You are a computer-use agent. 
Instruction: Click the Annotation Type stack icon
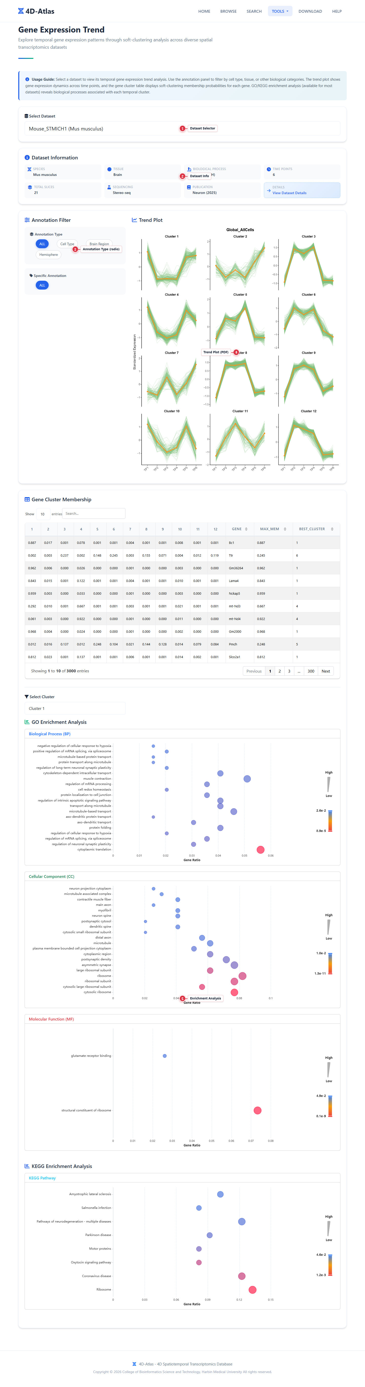pos(32,234)
